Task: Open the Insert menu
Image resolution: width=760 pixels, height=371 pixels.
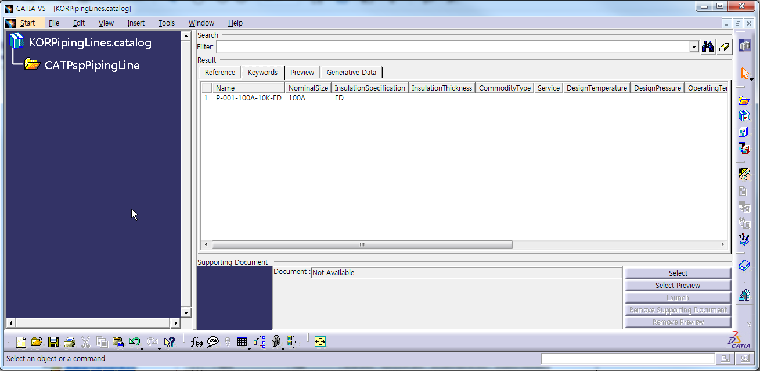Action: pos(136,23)
